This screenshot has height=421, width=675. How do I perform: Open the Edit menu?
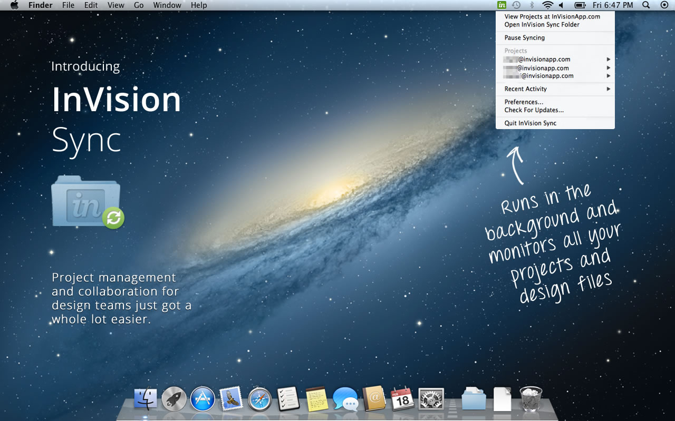coord(91,5)
